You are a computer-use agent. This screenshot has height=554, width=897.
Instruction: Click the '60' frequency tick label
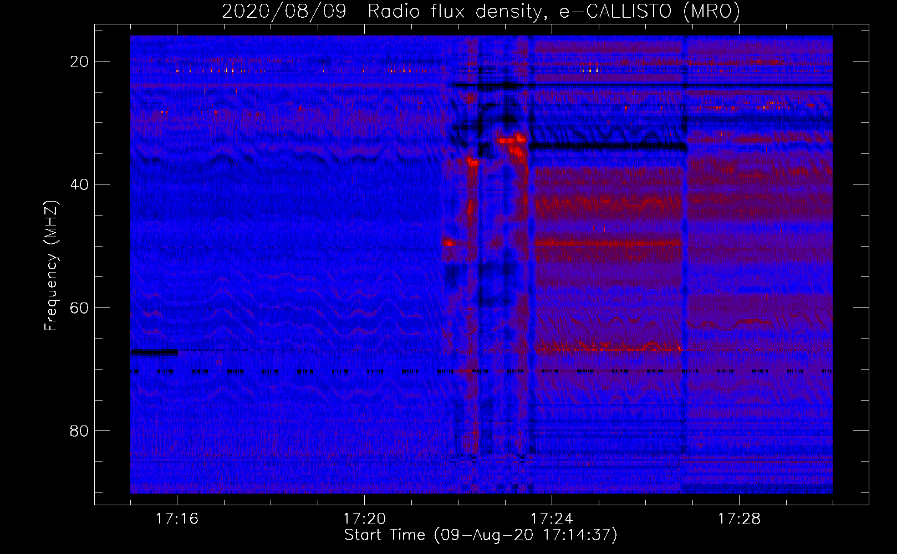[79, 307]
